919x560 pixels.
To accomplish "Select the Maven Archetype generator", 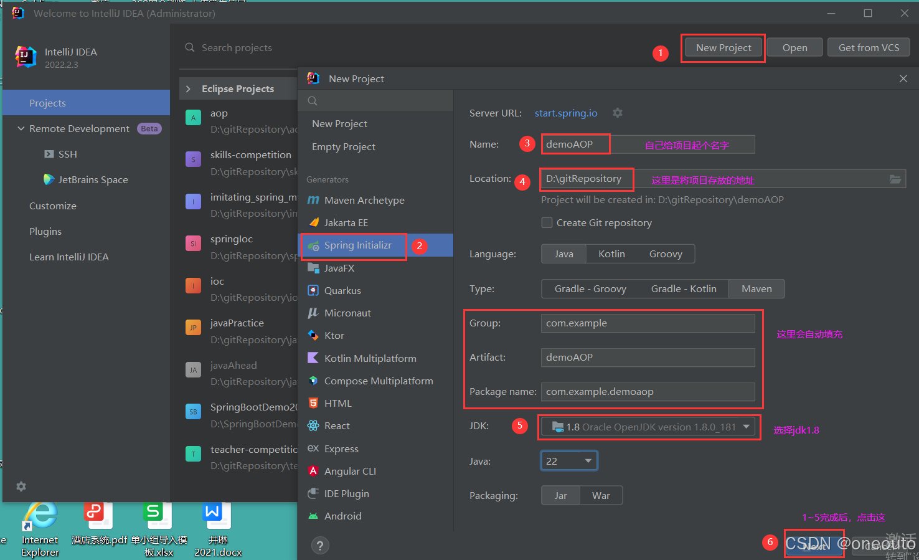I will coord(364,200).
